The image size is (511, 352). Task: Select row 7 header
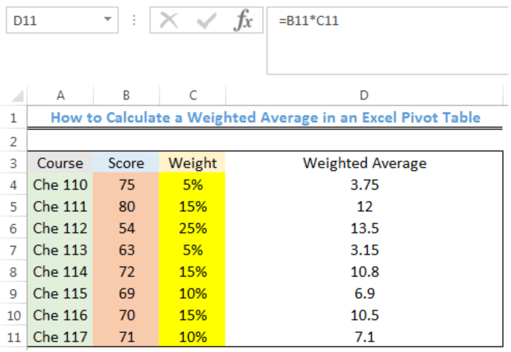pyautogui.click(x=13, y=250)
